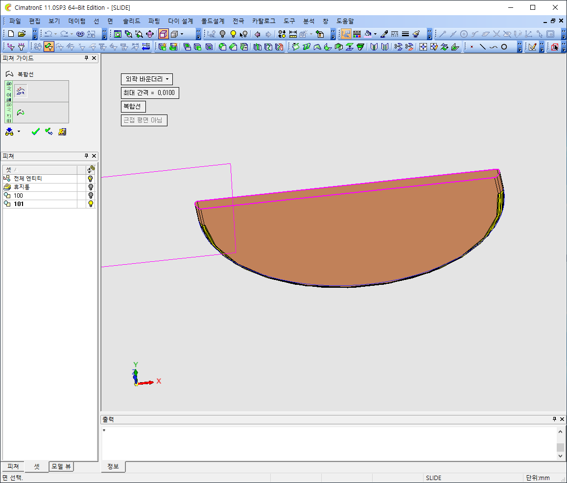
Task: Open a file with the folder icon
Action: [22, 34]
